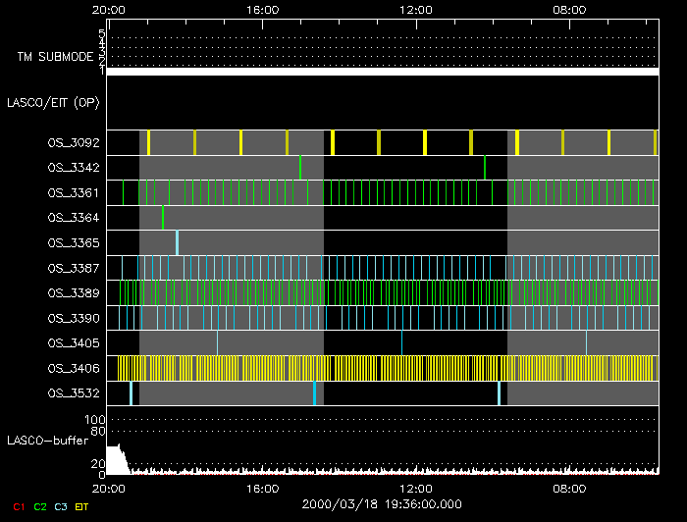This screenshot has height=522, width=687.
Task: Click the LASCO-buffer plot label
Action: [49, 440]
